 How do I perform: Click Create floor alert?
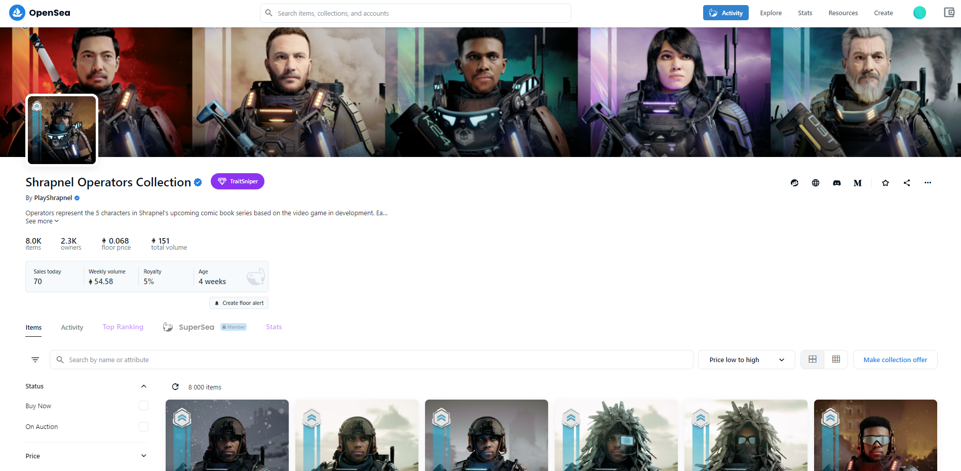point(239,303)
